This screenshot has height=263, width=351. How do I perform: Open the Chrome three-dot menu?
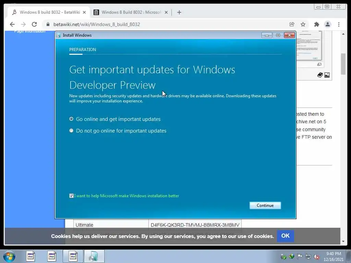(339, 24)
